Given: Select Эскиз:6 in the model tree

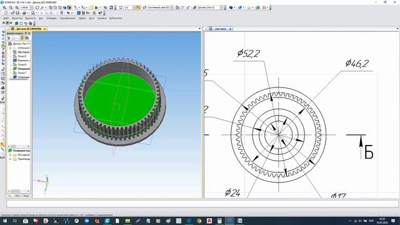Looking at the screenshot, I should [x=20, y=64].
